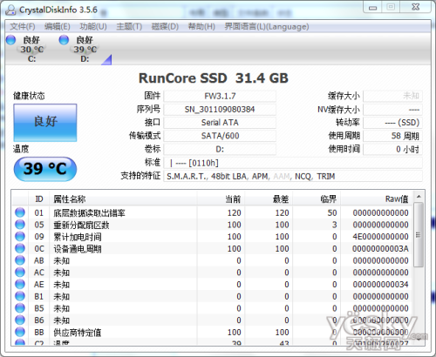Click the serial number SN_301109080384 field

pos(220,110)
